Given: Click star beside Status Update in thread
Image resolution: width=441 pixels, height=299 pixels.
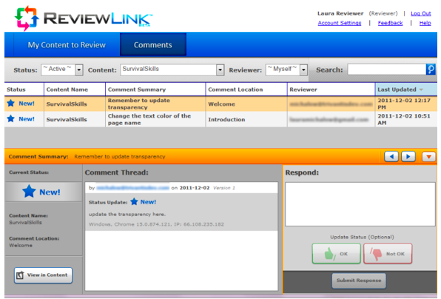Looking at the screenshot, I should click(x=134, y=202).
